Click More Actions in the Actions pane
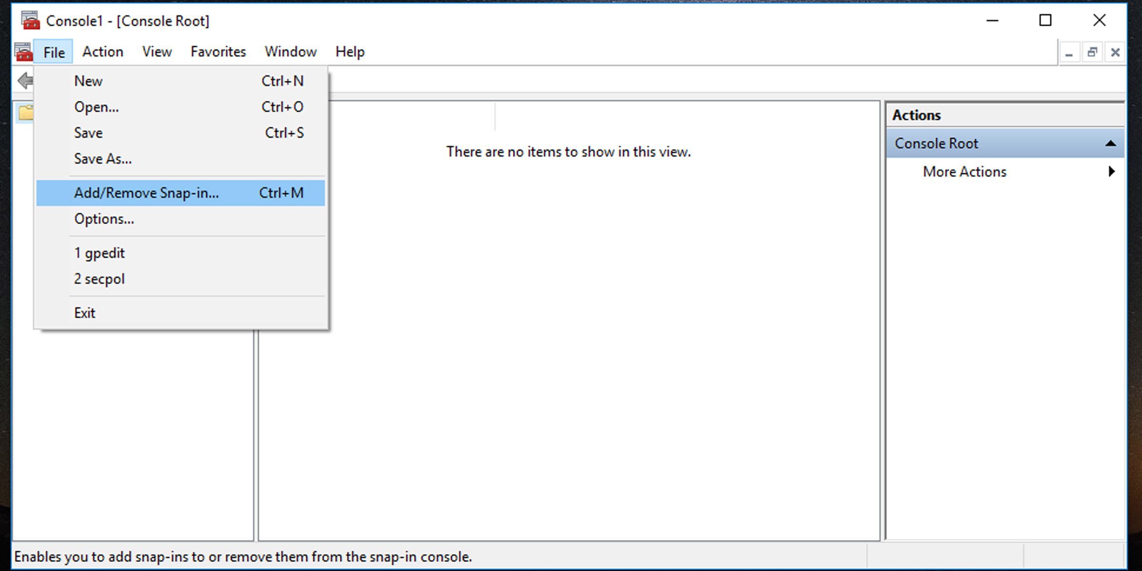The height and width of the screenshot is (571, 1142). [x=1005, y=171]
